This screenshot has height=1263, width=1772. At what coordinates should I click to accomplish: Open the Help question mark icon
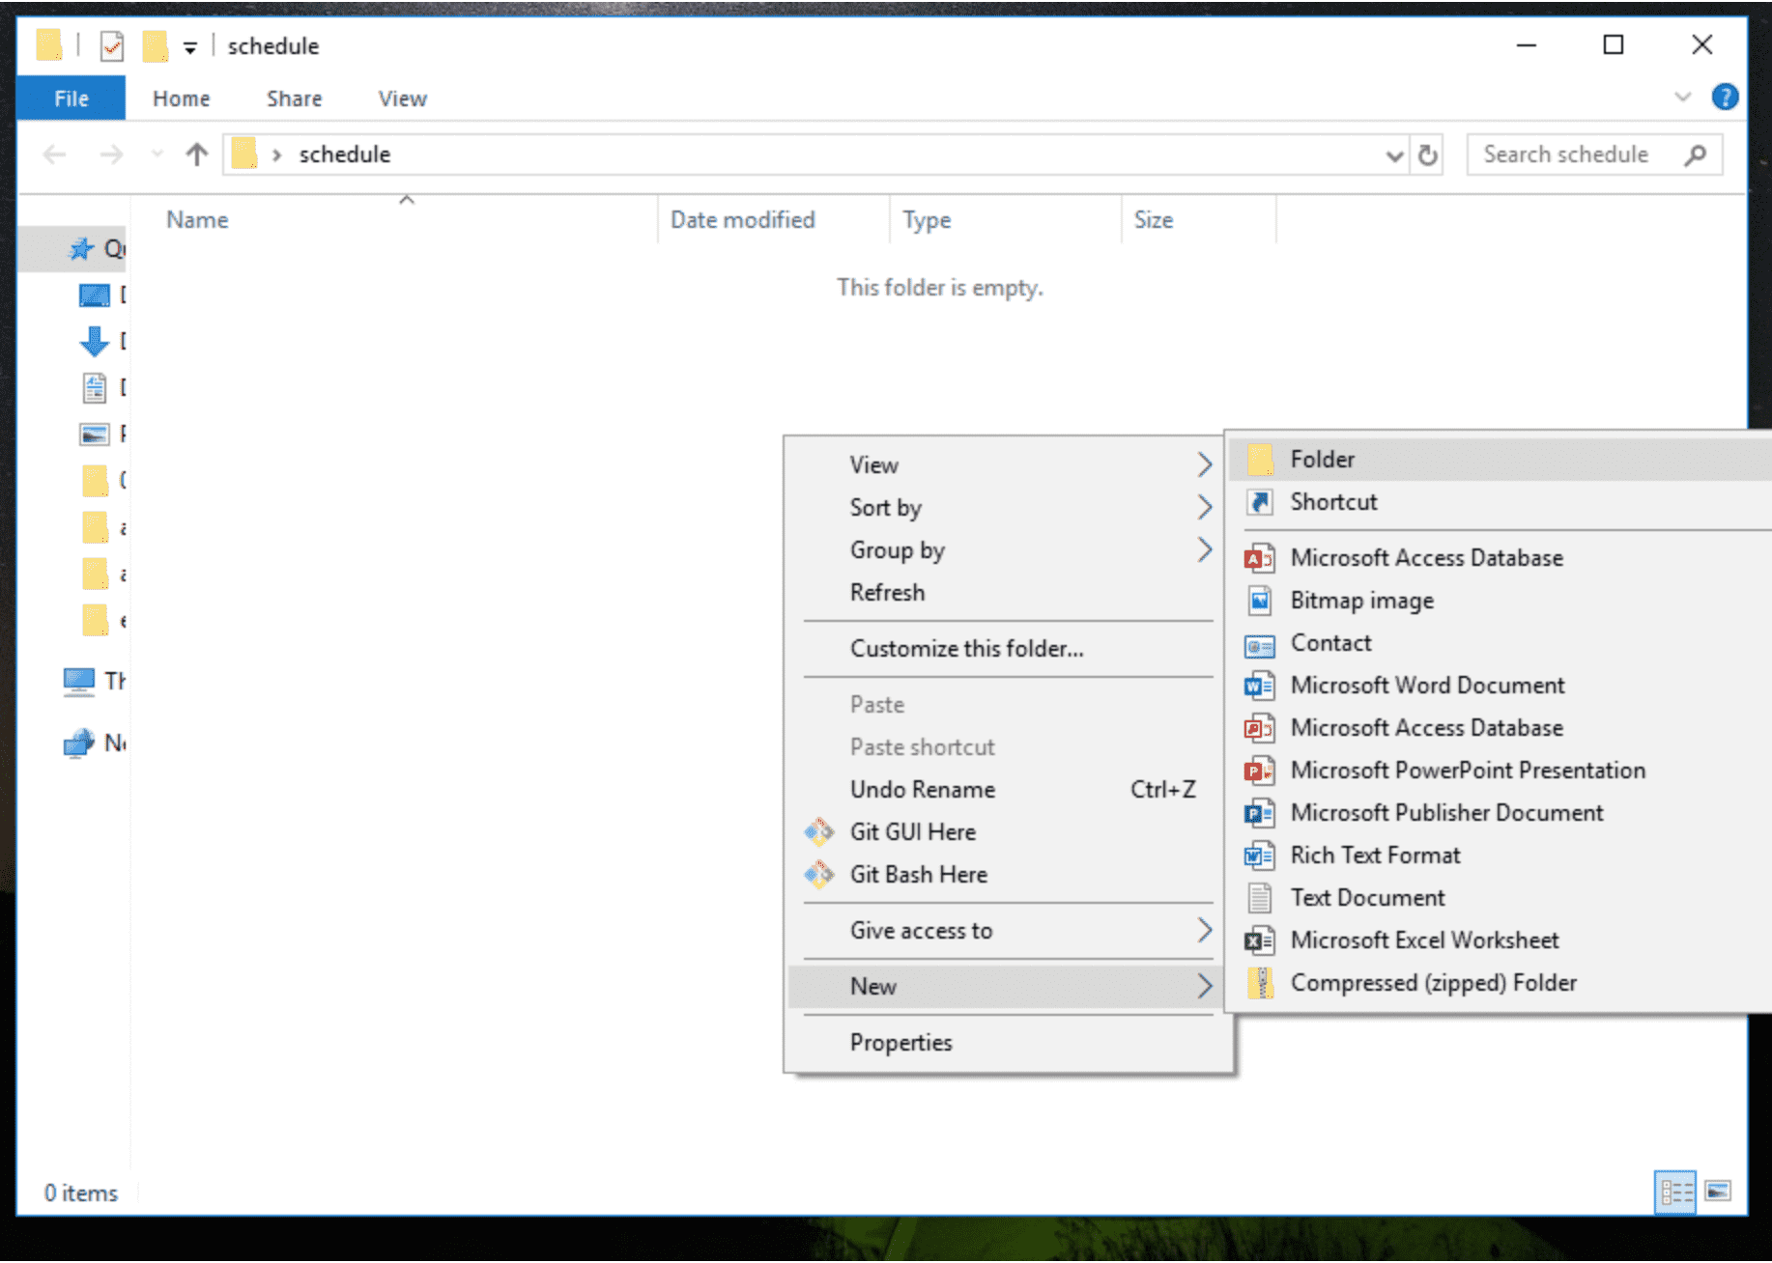click(1724, 98)
